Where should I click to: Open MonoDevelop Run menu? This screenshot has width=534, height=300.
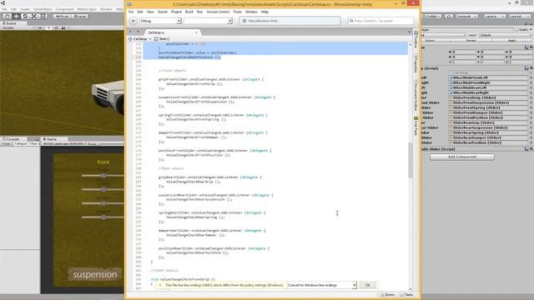click(x=199, y=12)
